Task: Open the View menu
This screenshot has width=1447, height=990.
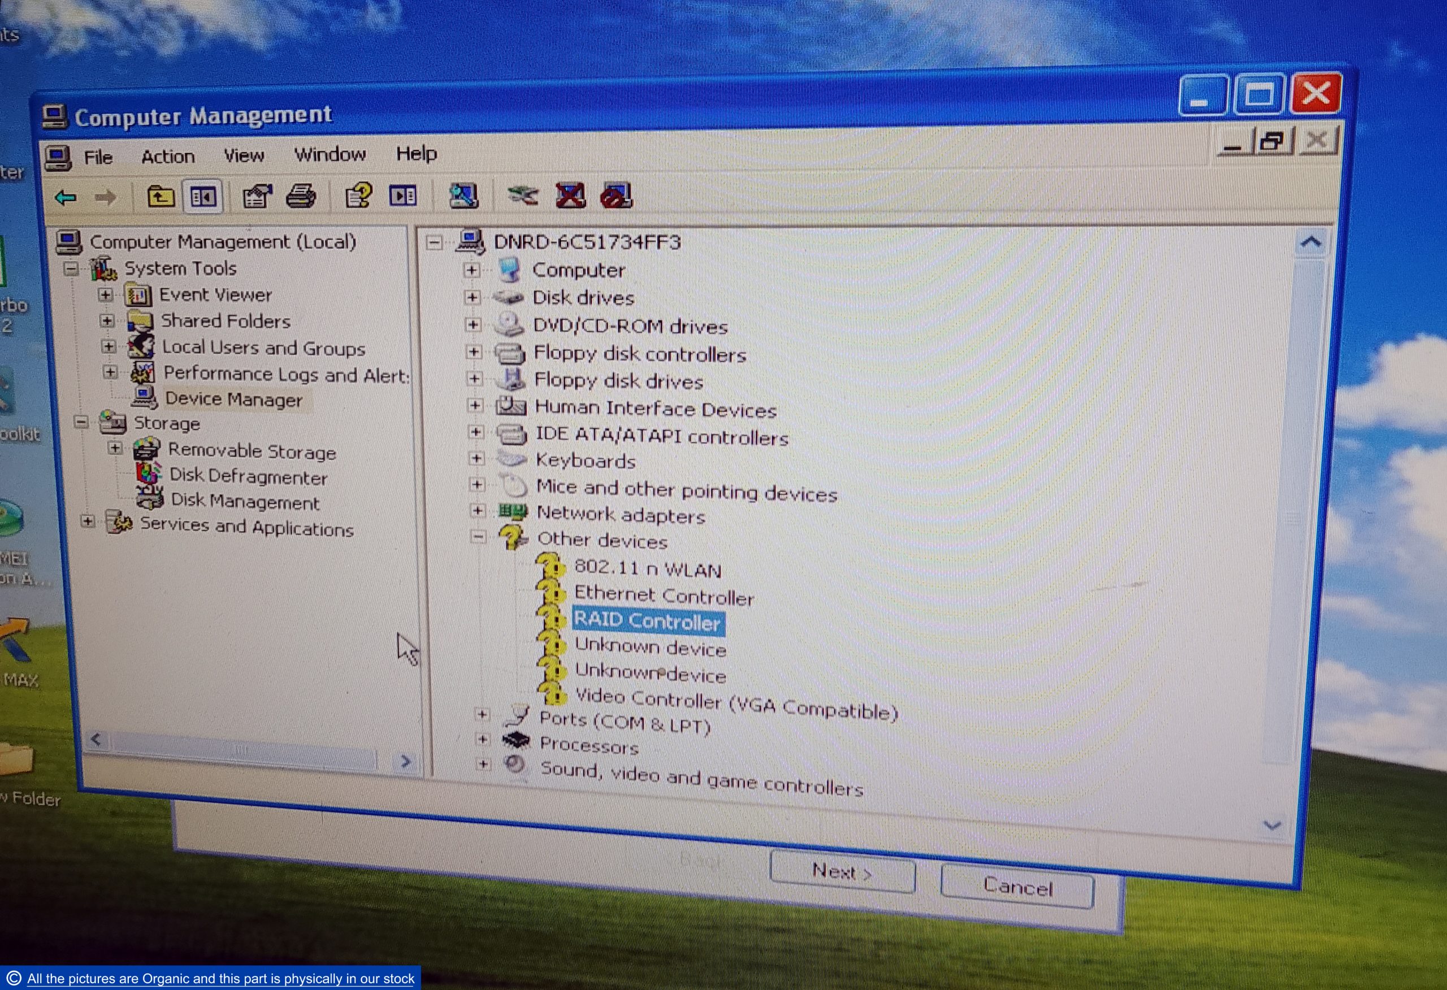Action: click(244, 155)
